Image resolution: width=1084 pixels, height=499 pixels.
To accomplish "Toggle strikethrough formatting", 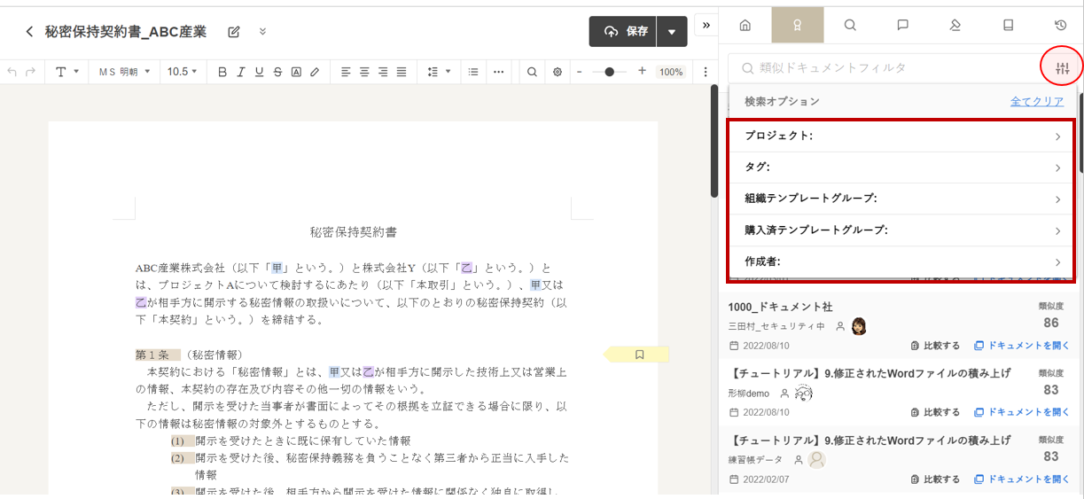I will coord(277,72).
